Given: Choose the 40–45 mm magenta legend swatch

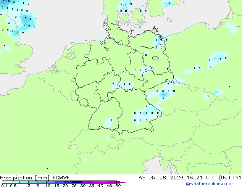Looking at the screenshot, I should point(103,182).
